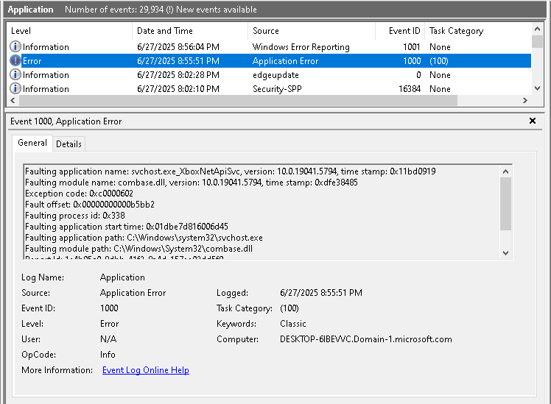The image size is (551, 404).
Task: Click the Faulting application start time line
Action: pyautogui.click(x=127, y=227)
